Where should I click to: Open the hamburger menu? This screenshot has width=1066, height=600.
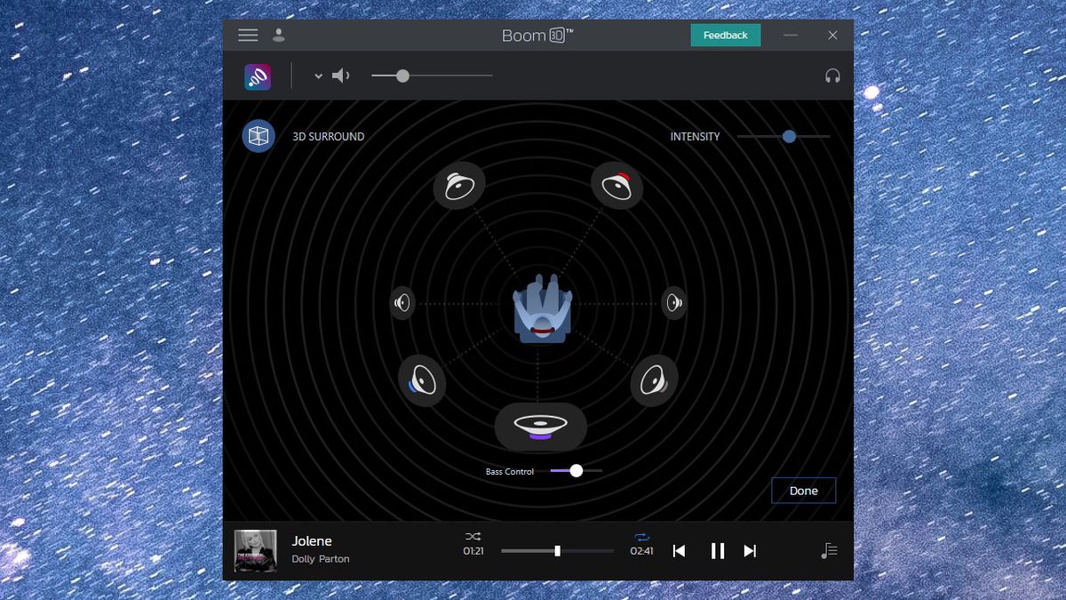click(x=247, y=35)
